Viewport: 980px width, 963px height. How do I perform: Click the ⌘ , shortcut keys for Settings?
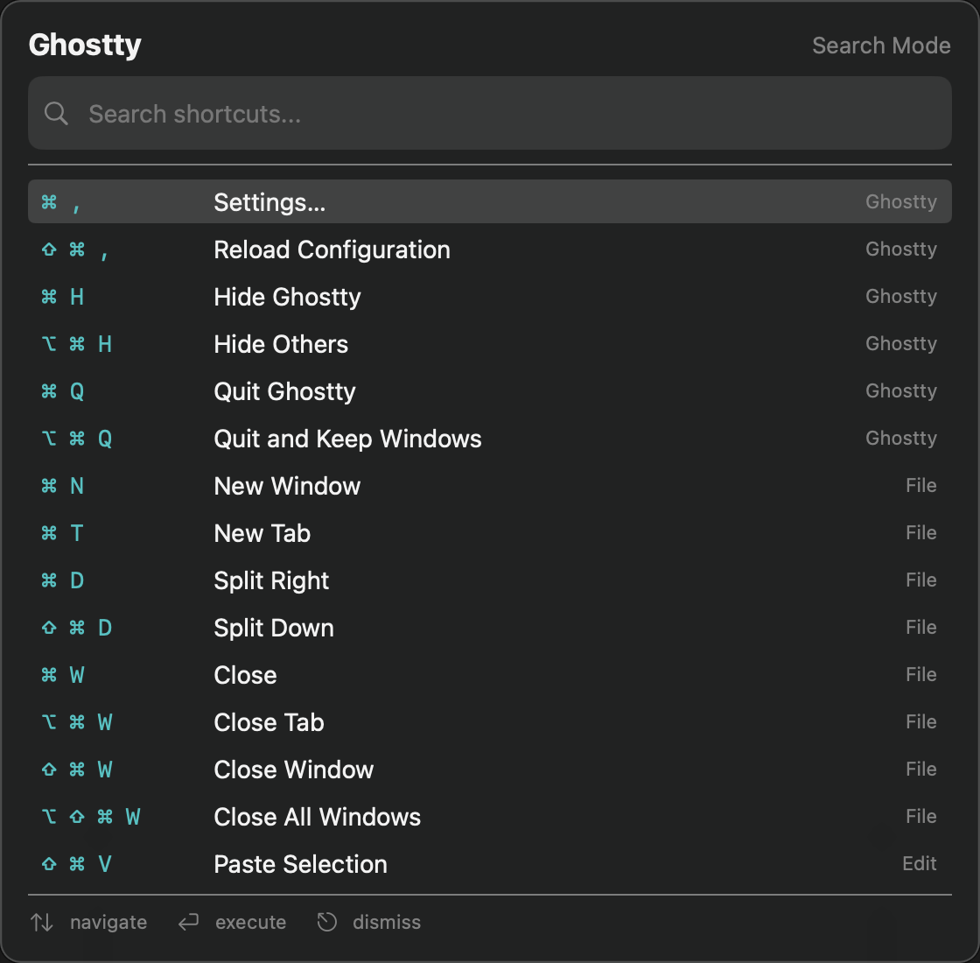60,202
